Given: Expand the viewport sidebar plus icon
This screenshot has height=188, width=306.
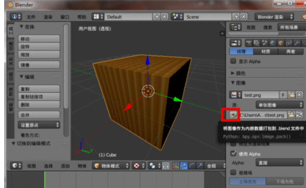Looking at the screenshot, I should [222, 33].
